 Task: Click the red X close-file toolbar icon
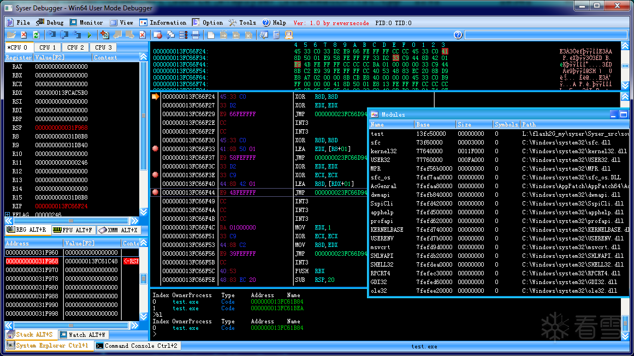[x=24, y=35]
